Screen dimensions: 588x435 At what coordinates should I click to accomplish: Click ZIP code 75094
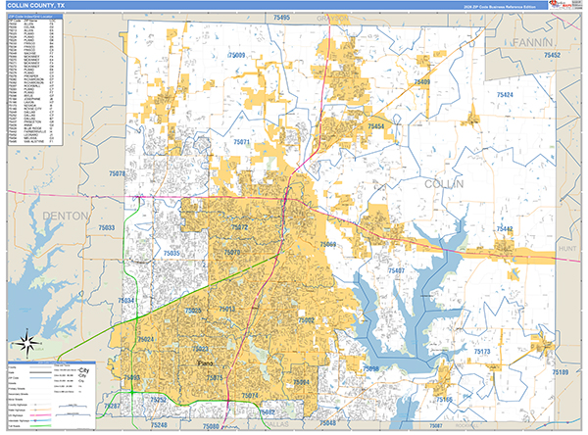(x=301, y=382)
